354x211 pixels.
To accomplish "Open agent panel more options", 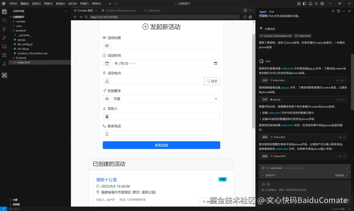I will (x=344, y=11).
